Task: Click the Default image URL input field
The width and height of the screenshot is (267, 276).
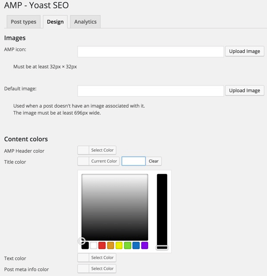Action: coord(151,91)
